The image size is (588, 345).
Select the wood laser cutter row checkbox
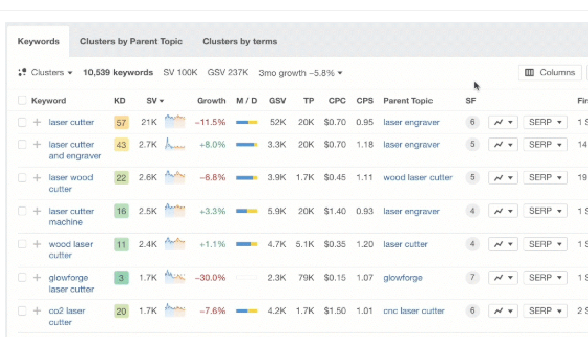[22, 244]
